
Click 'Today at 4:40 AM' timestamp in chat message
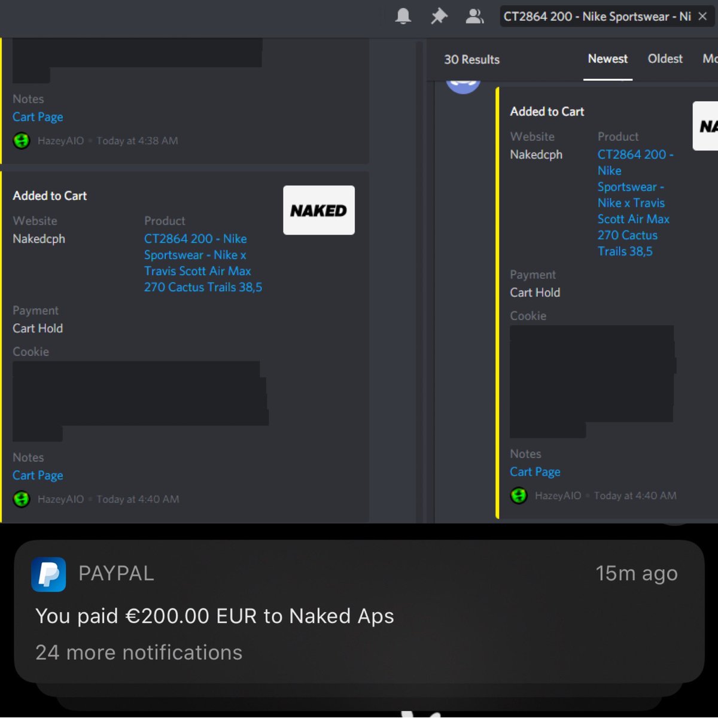point(138,499)
